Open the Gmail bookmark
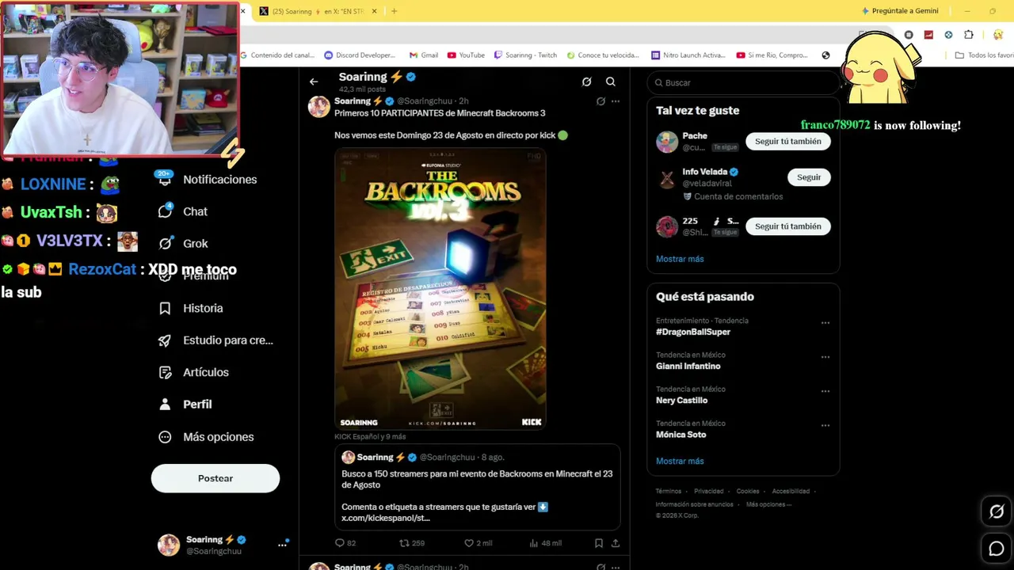1014x570 pixels. coord(424,55)
